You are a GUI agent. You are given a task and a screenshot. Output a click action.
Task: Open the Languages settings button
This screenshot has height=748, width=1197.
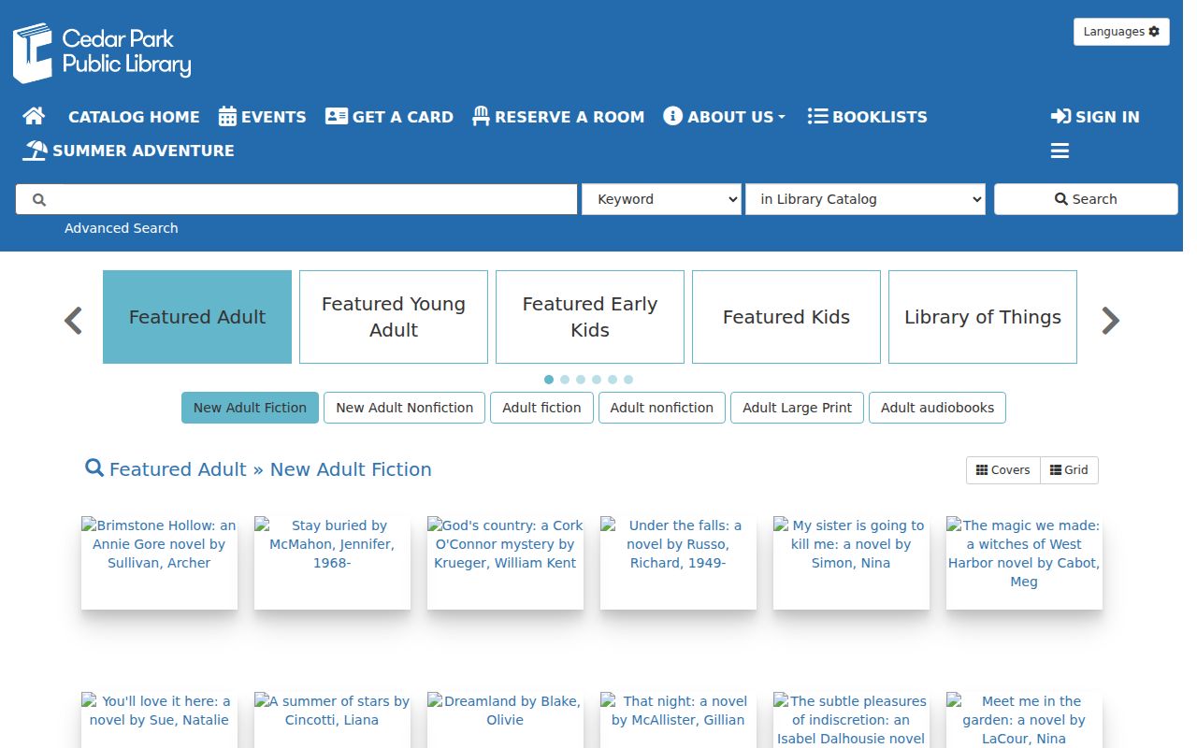1121,32
